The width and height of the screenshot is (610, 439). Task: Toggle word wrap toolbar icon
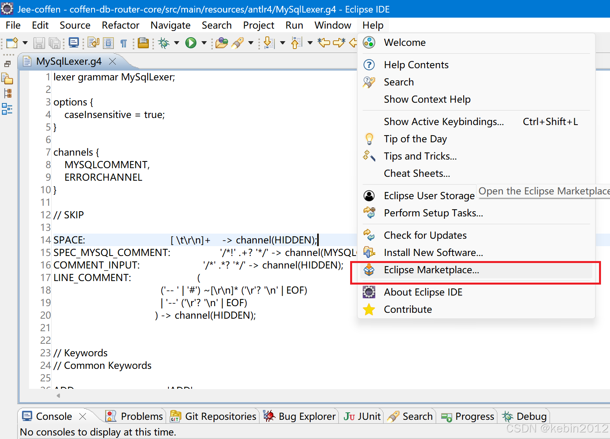click(x=93, y=42)
